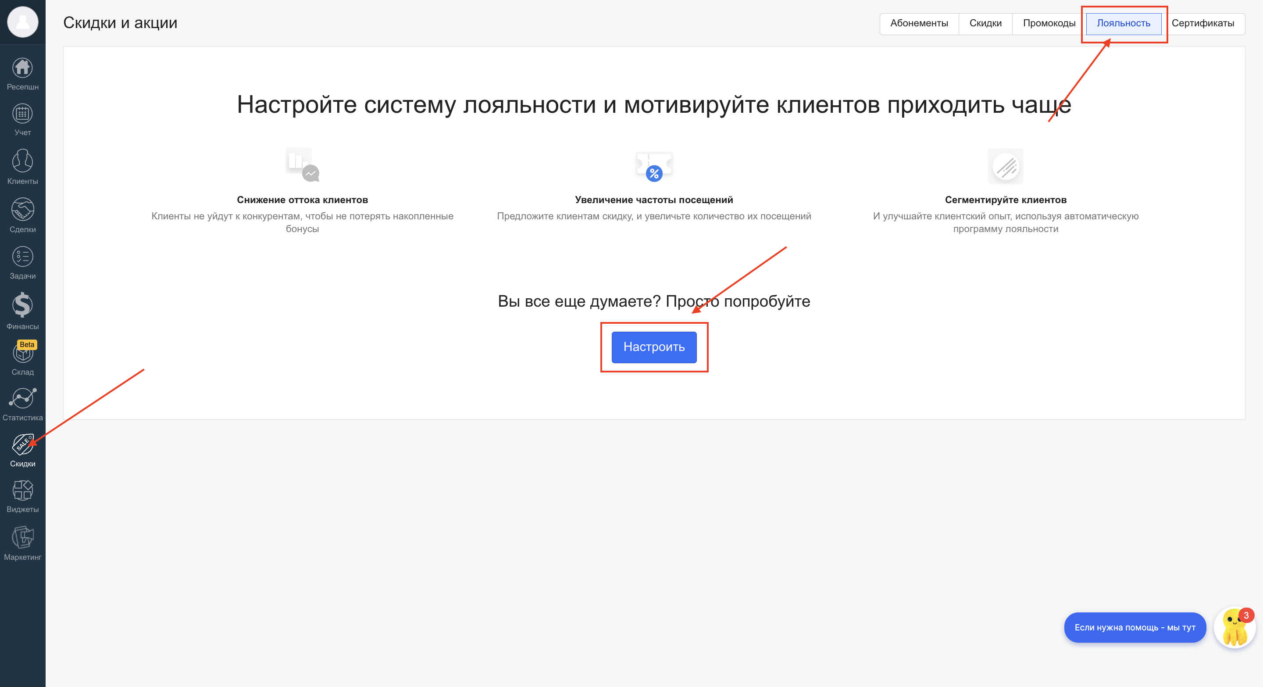The height and width of the screenshot is (687, 1263).
Task: Click the 'Если нужна помощь - мы тут' bubble
Action: [1134, 628]
